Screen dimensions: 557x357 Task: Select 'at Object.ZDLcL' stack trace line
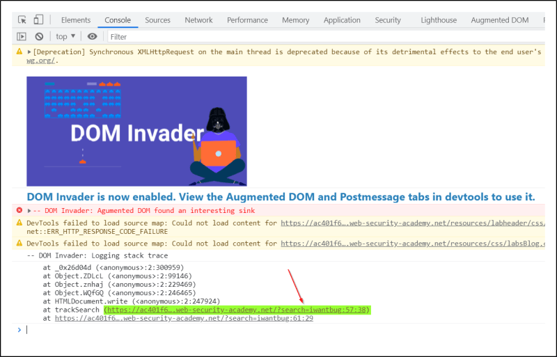coord(117,276)
